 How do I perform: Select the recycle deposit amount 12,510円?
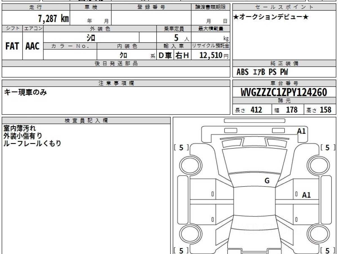click(214, 55)
